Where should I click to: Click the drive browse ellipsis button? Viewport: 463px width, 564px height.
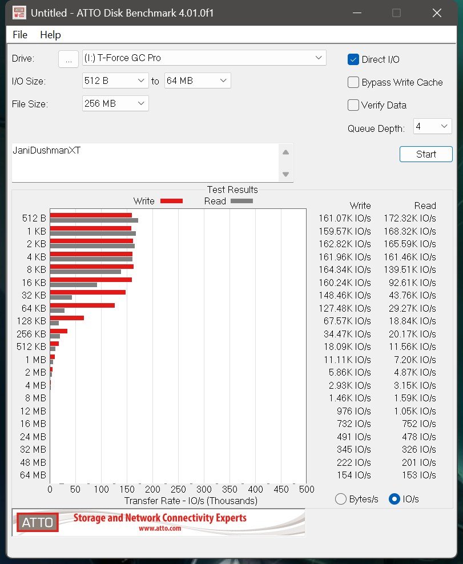pos(69,59)
